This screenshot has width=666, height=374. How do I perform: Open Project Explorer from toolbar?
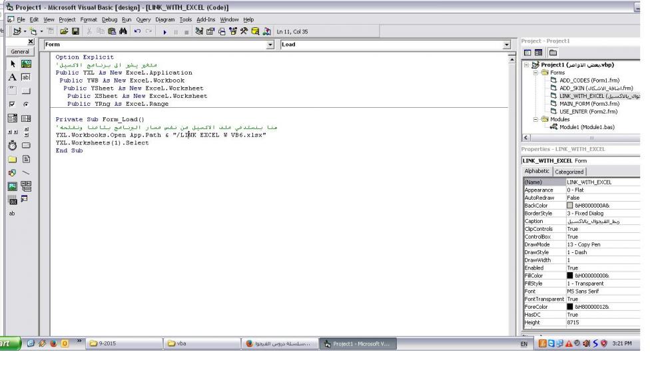click(198, 31)
